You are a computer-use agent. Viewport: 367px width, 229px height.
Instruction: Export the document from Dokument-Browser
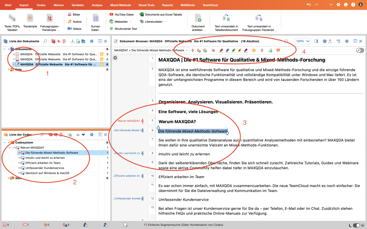pos(330,41)
